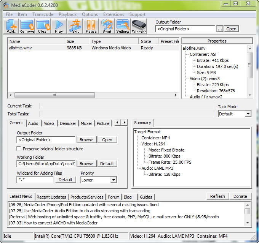Click Video: H.264 in Summary tree
259x243 pixels.
tap(153, 144)
